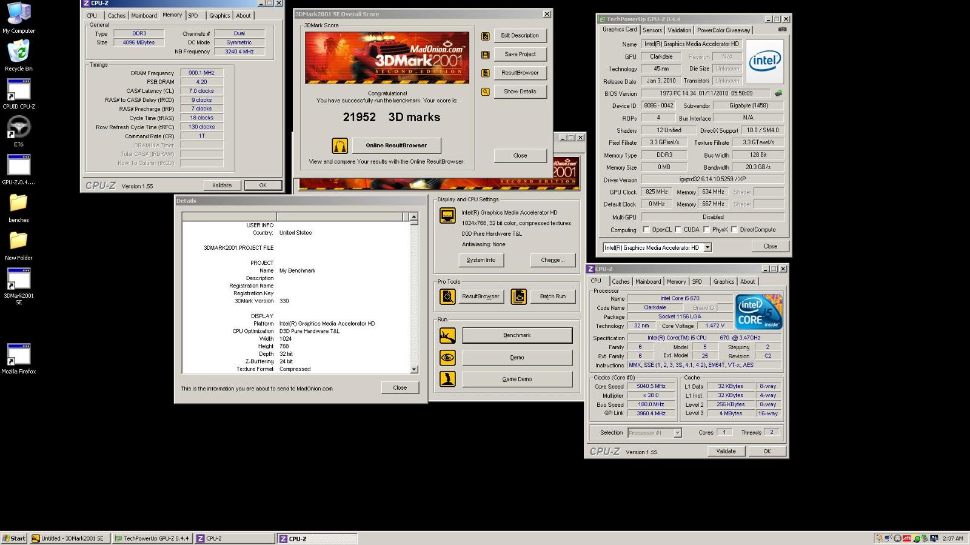
Task: Click the Benchmark run icon
Action: pyautogui.click(x=447, y=335)
